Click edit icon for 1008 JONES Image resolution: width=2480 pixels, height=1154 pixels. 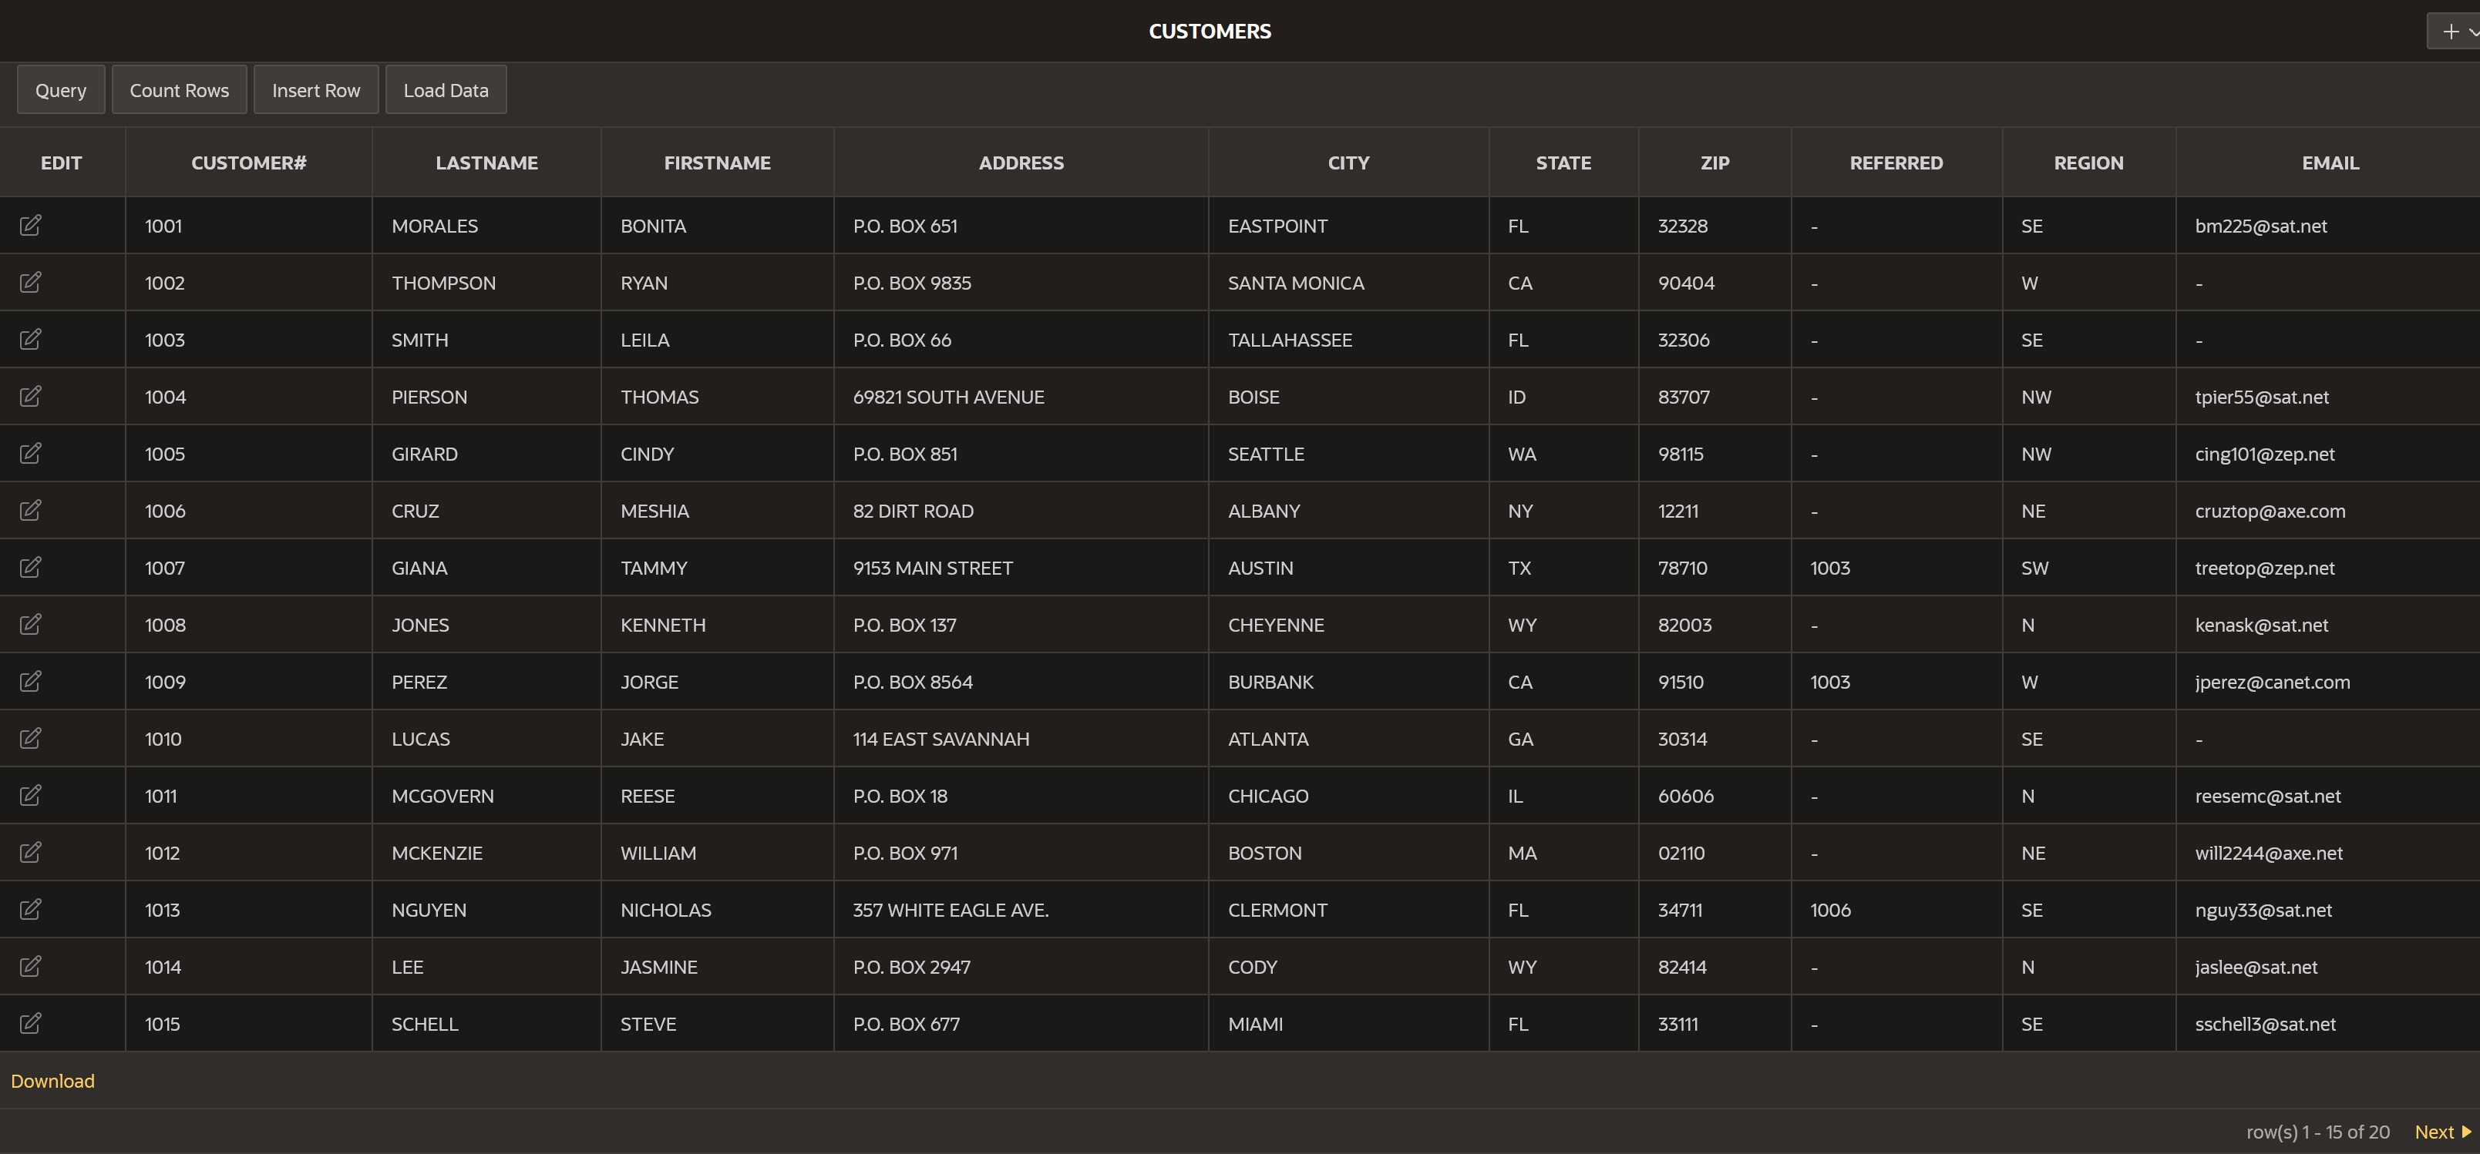tap(31, 624)
